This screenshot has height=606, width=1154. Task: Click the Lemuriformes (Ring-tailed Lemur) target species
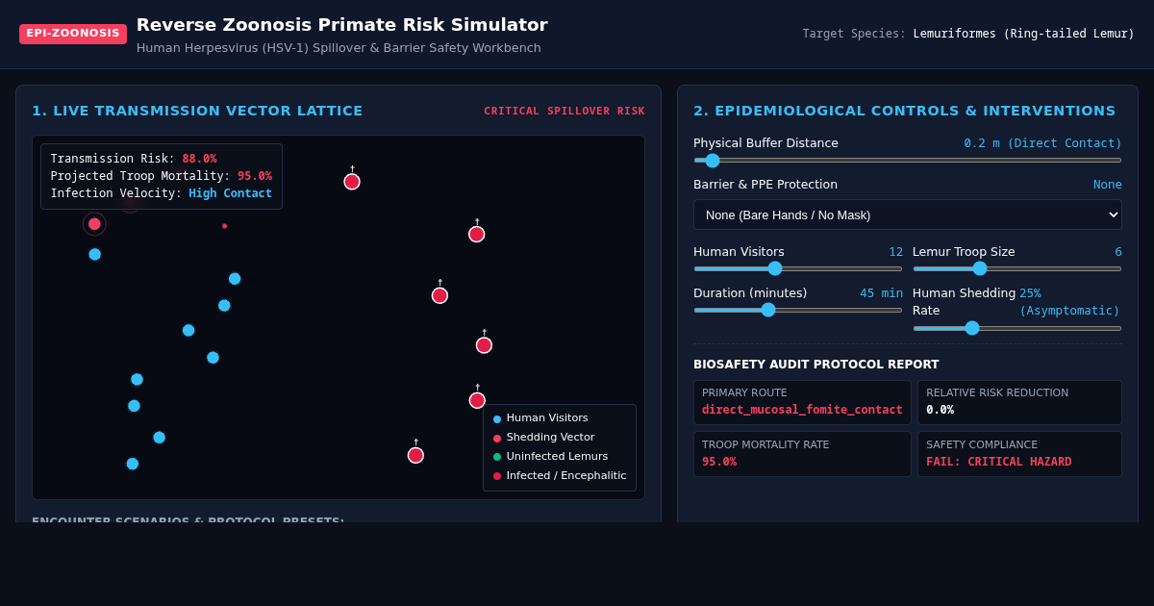tap(1023, 34)
